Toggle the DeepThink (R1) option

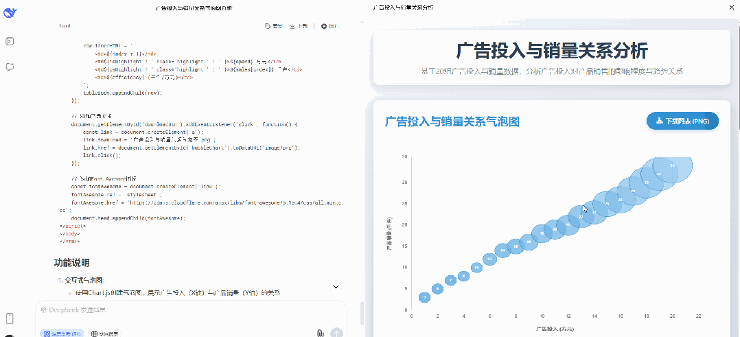point(62,334)
